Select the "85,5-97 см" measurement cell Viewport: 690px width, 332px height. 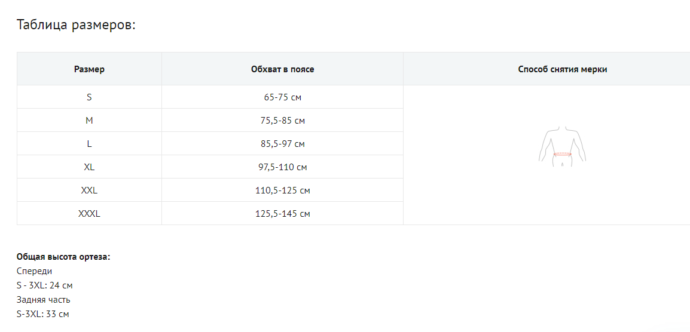(x=282, y=144)
